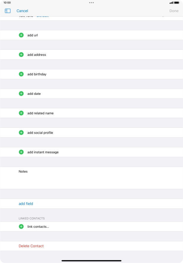Tap the green plus beside add date
183x263 pixels.
(21, 94)
